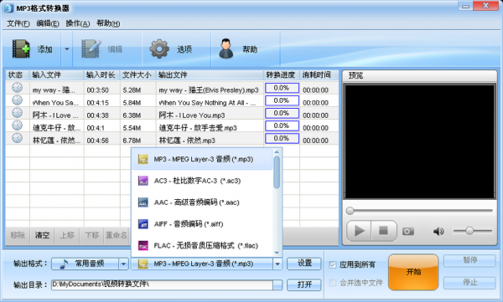Click status clock icon for 林忆莲 row
The height and width of the screenshot is (302, 503).
click(x=17, y=138)
